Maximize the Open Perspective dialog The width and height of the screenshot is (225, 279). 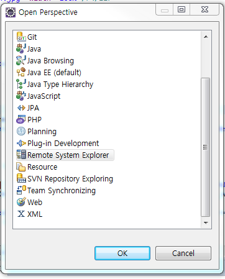coord(181,9)
